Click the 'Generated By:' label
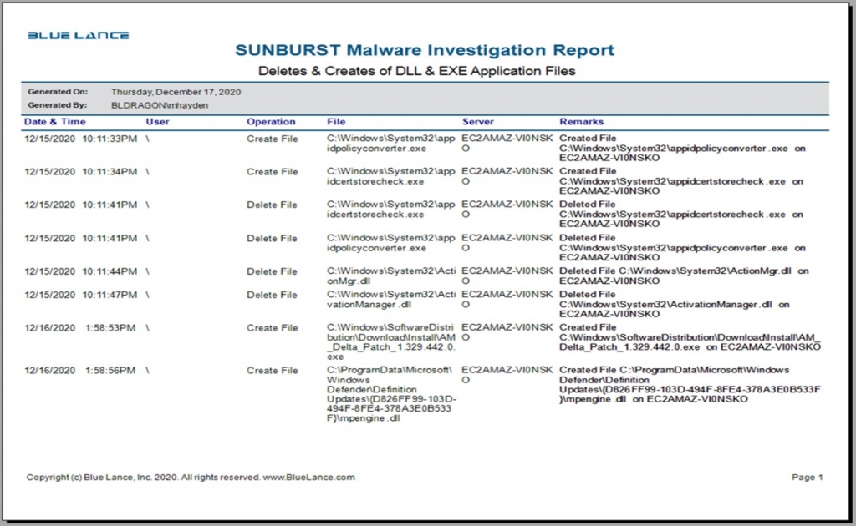 58,104
